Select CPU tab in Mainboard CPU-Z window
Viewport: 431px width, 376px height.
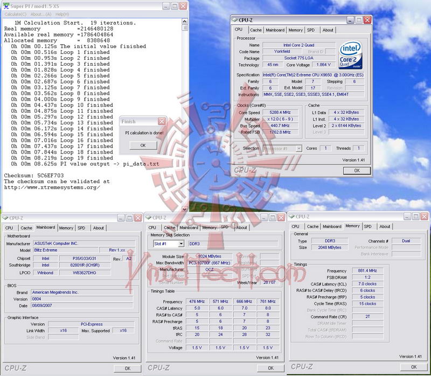coord(9,228)
